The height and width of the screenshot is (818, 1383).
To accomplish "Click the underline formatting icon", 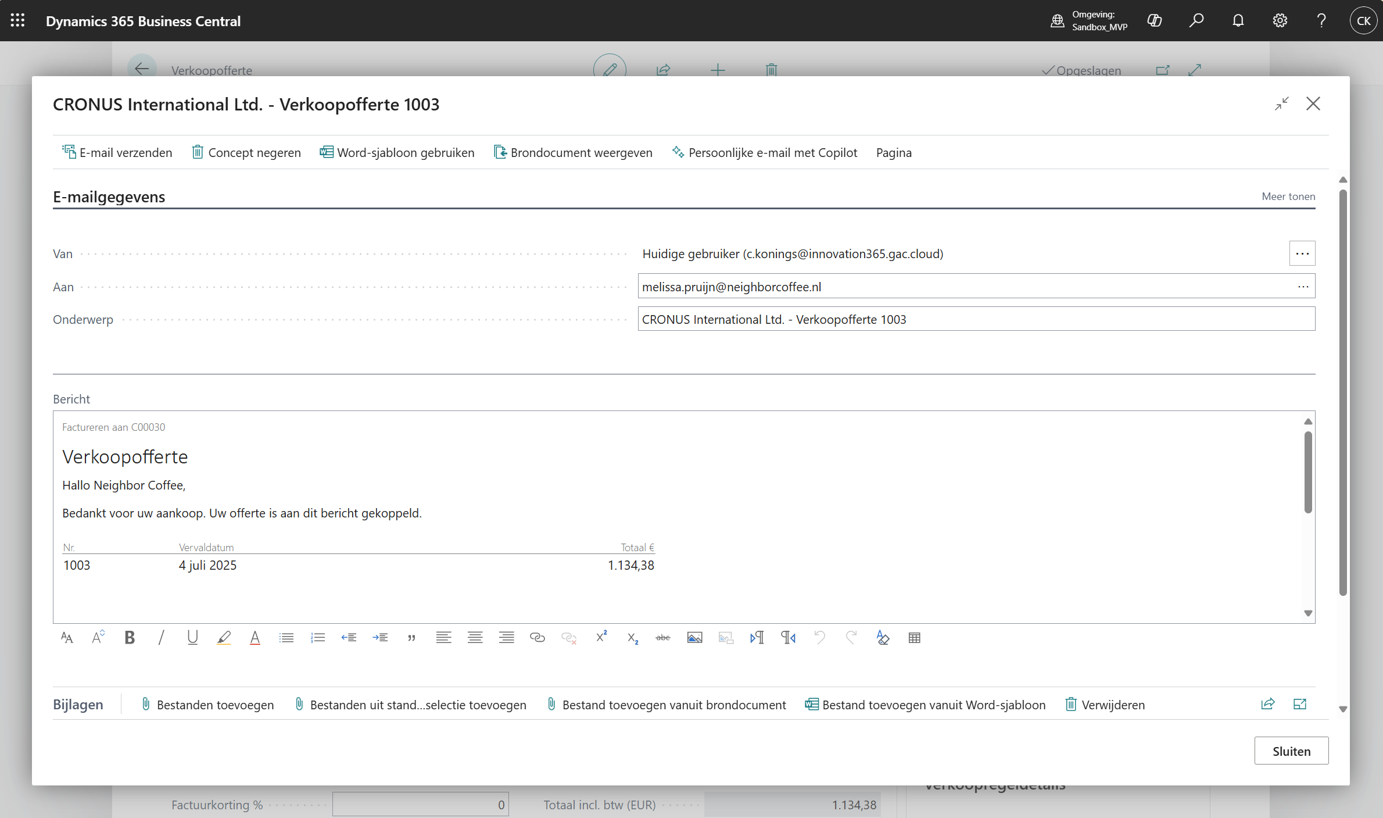I will click(192, 638).
